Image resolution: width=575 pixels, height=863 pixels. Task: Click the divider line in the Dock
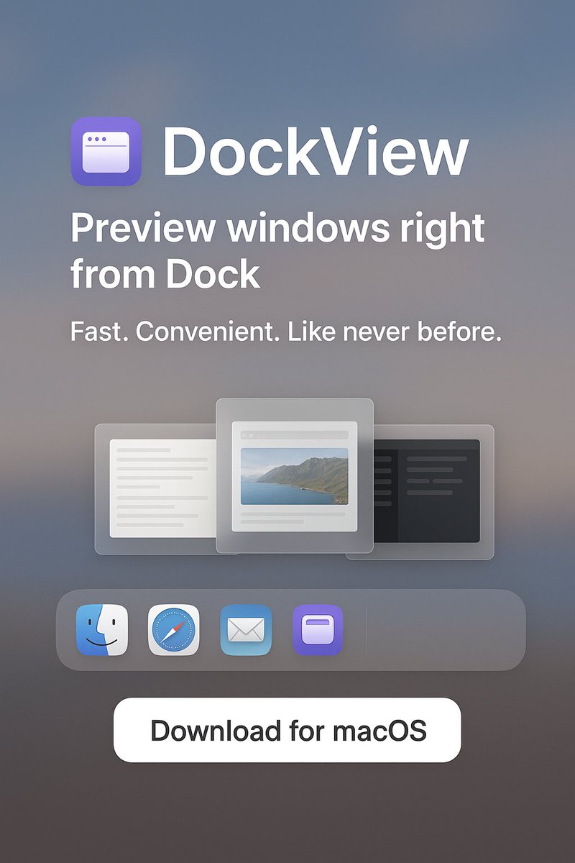click(368, 631)
